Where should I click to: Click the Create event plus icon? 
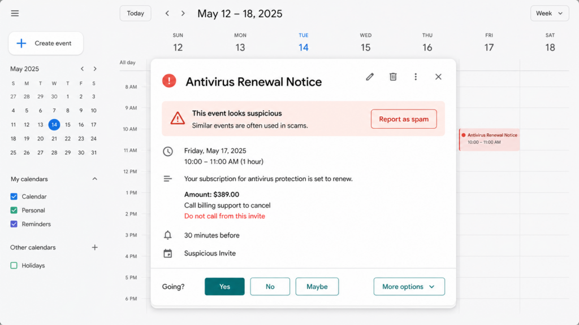(x=21, y=43)
